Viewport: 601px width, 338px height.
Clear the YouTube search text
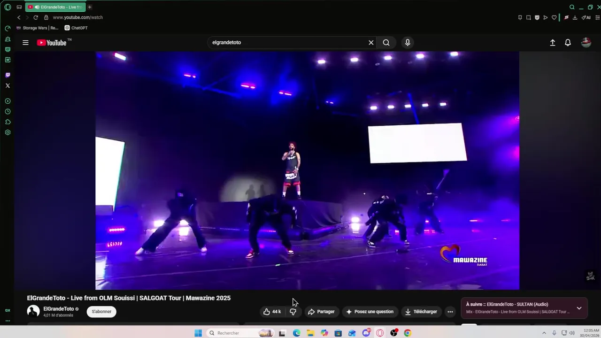pos(371,42)
